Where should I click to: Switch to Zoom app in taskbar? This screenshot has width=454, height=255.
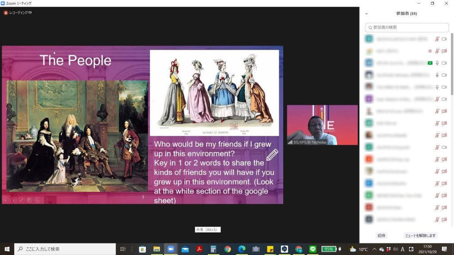point(171,249)
